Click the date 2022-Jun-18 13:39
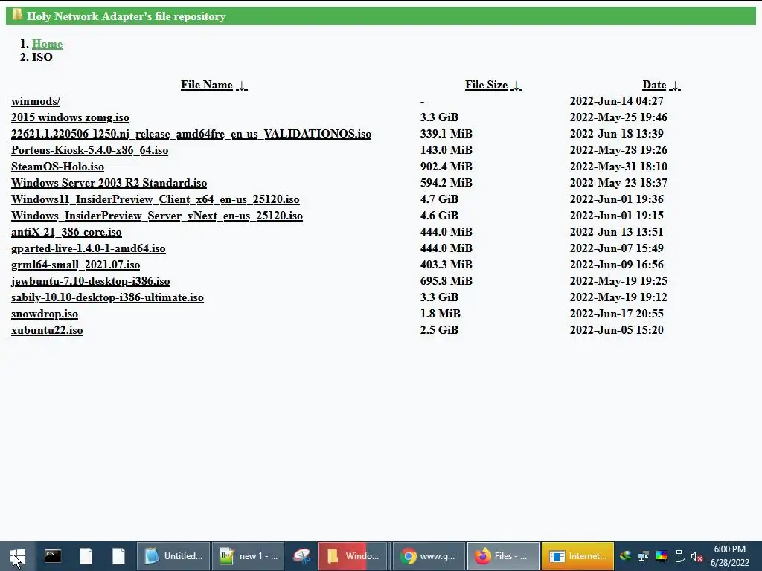The image size is (762, 571). pos(616,134)
